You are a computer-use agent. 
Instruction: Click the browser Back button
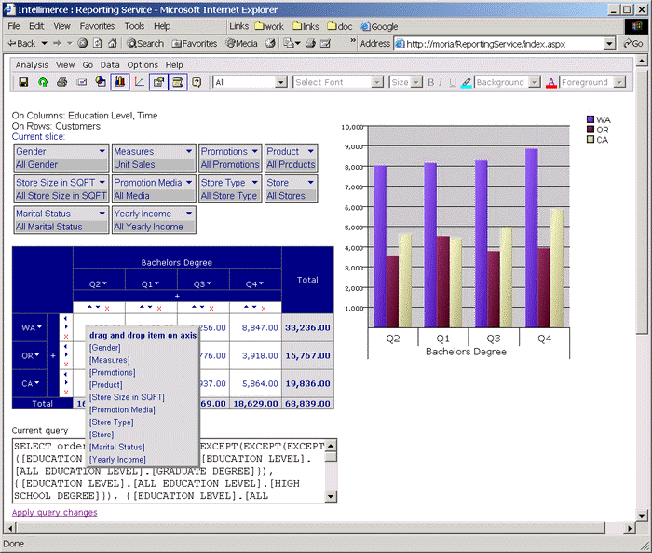pos(22,43)
